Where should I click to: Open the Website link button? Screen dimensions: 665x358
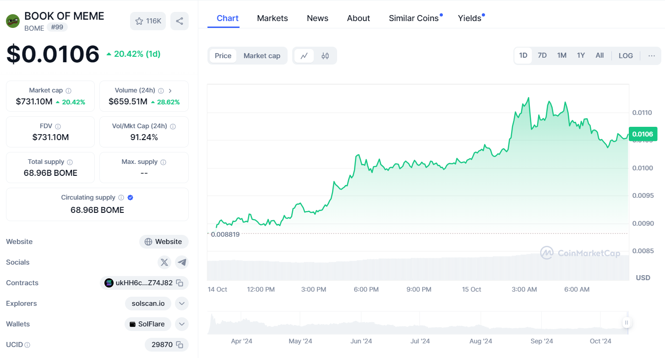pyautogui.click(x=164, y=242)
